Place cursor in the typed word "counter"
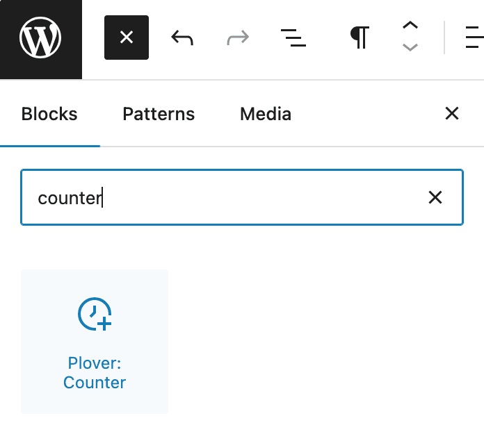Image resolution: width=484 pixels, height=432 pixels. tap(70, 199)
